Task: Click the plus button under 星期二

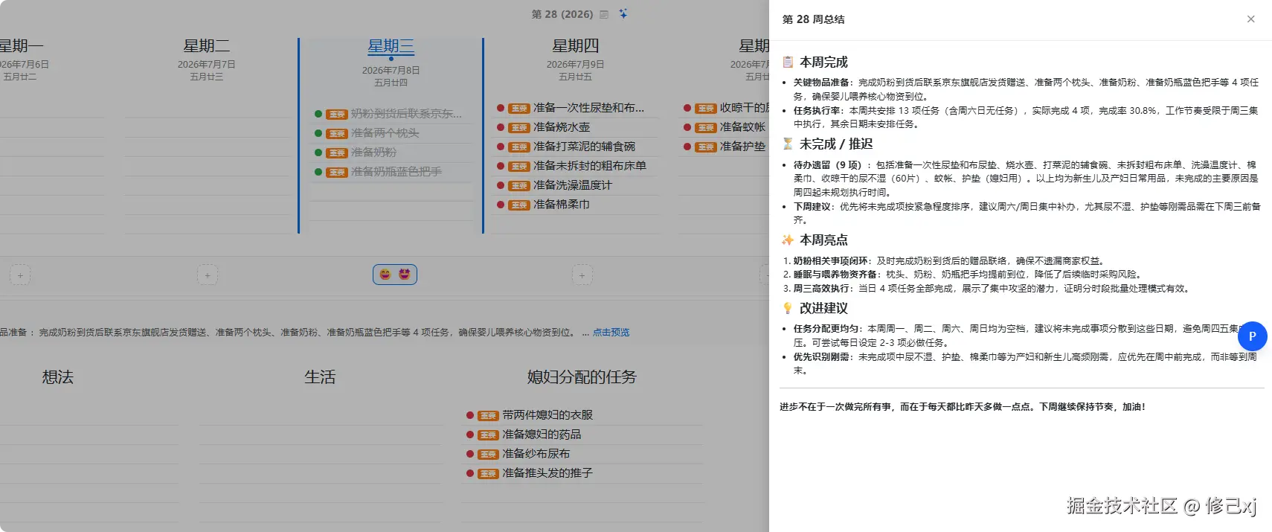Action: [x=208, y=275]
